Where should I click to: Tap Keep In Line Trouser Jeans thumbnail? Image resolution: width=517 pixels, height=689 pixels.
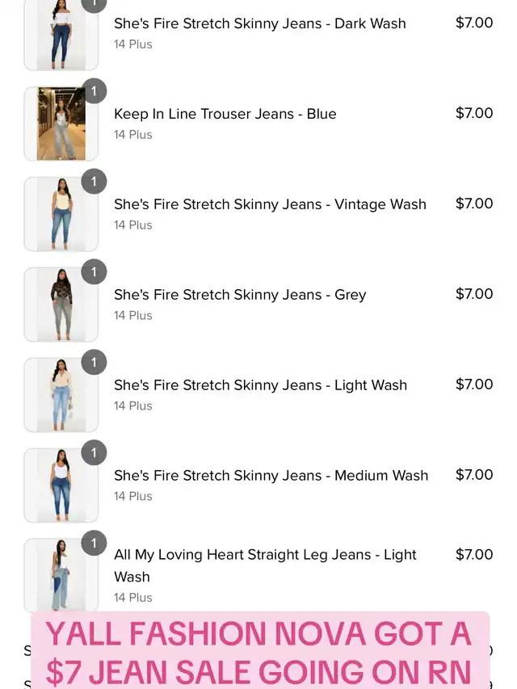pyautogui.click(x=61, y=124)
